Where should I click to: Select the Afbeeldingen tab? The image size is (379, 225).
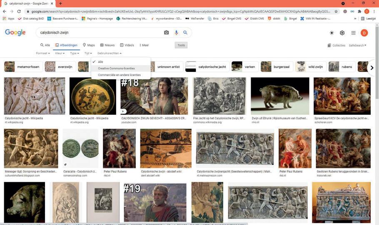[x=66, y=45]
